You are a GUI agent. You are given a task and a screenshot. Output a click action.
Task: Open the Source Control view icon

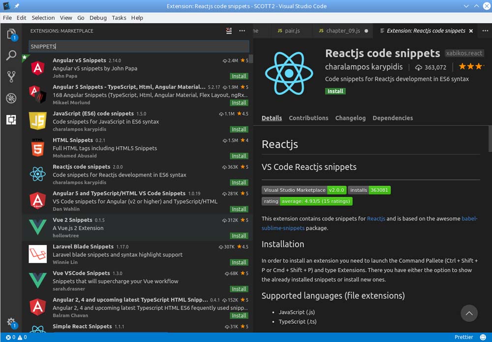pyautogui.click(x=11, y=77)
